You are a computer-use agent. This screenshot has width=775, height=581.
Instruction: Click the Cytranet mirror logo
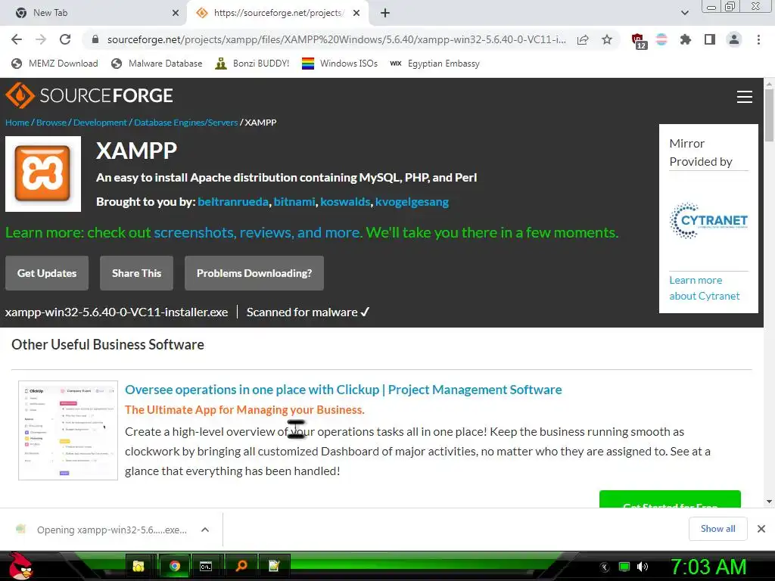tap(708, 220)
